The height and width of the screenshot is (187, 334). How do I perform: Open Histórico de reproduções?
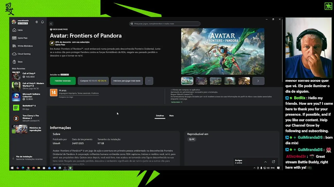click(x=28, y=129)
